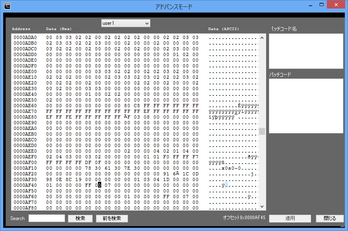Click byte 08 in row 0000AE80
Image resolution: width=348 pixels, height=231 pixels.
tap(147, 117)
